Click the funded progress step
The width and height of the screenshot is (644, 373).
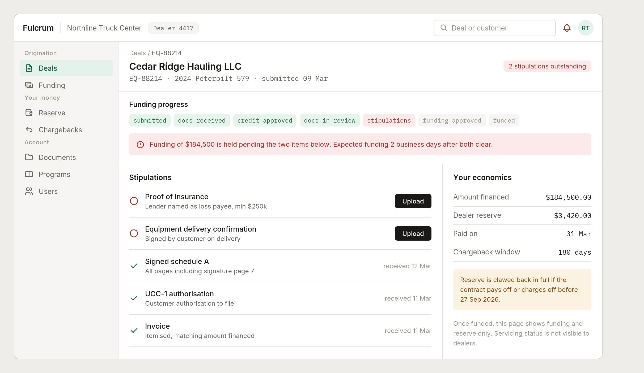tap(504, 120)
